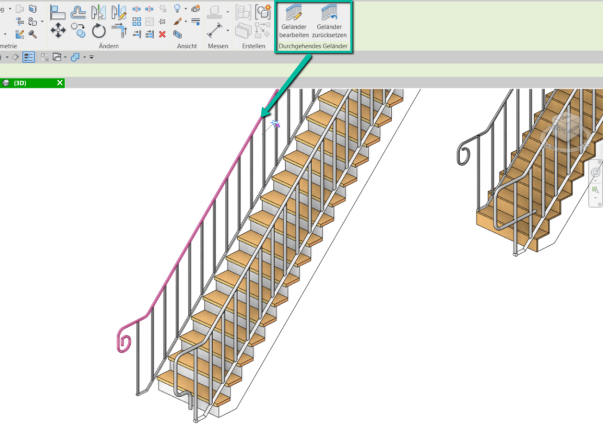Click the Mirror pick axis icon

98,11
